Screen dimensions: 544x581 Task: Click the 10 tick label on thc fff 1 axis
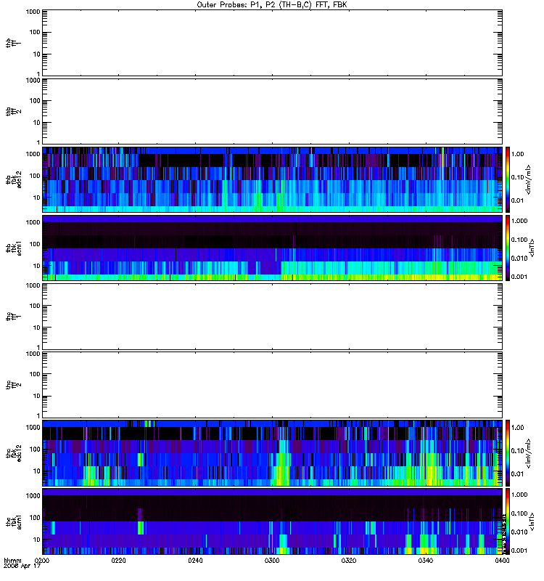click(37, 328)
